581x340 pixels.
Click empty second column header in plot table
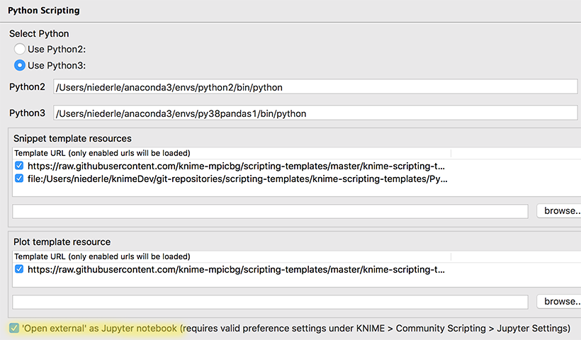click(514, 256)
